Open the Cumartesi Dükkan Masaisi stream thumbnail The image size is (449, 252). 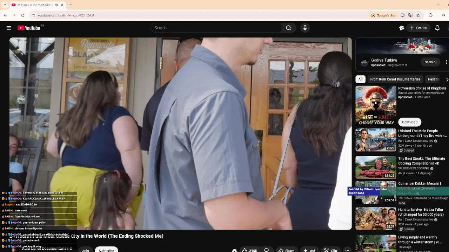pos(376,192)
